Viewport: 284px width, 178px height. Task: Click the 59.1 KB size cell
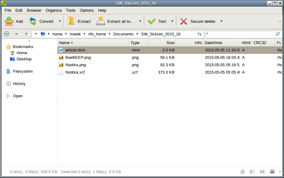pyautogui.click(x=167, y=58)
